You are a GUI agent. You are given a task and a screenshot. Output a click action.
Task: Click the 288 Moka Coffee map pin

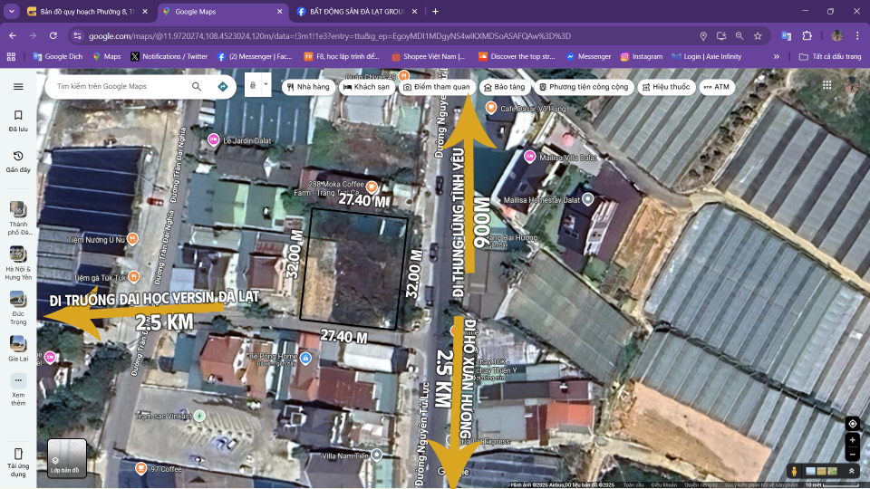click(372, 187)
